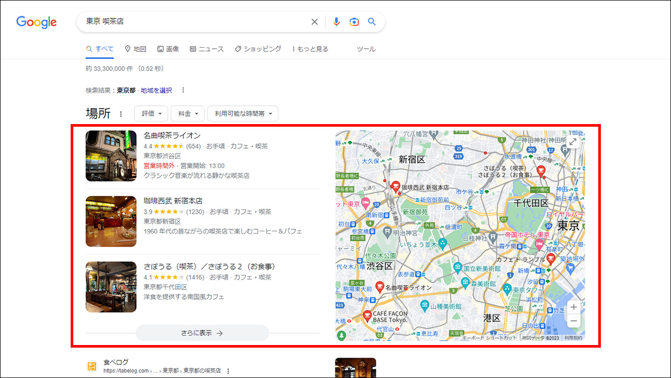Viewport: 671px width, 378px height.
Task: Click the 地域を選択 link
Action: point(156,90)
